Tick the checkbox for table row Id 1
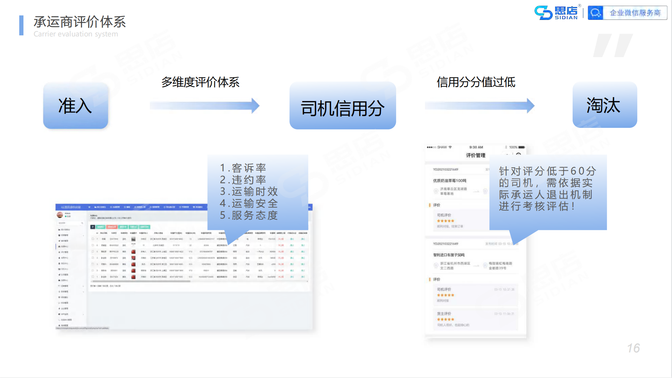The height and width of the screenshot is (378, 672). [x=93, y=277]
